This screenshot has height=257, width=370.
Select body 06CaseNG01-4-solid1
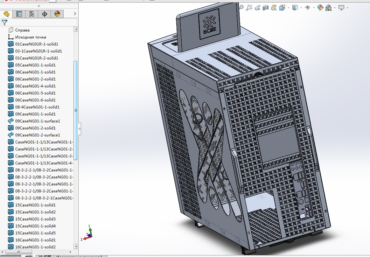coord(35,86)
